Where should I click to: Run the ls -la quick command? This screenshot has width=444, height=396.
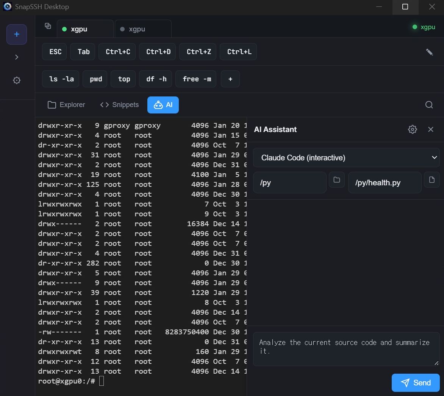pos(60,79)
